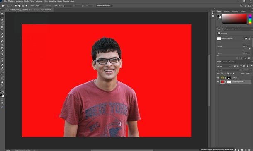The height and width of the screenshot is (151, 253).
Task: Lock transparent pixels toggle
Action: 222,73
